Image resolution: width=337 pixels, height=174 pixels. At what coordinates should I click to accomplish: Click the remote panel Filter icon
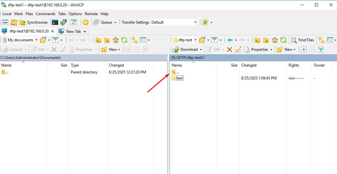tap(214, 40)
